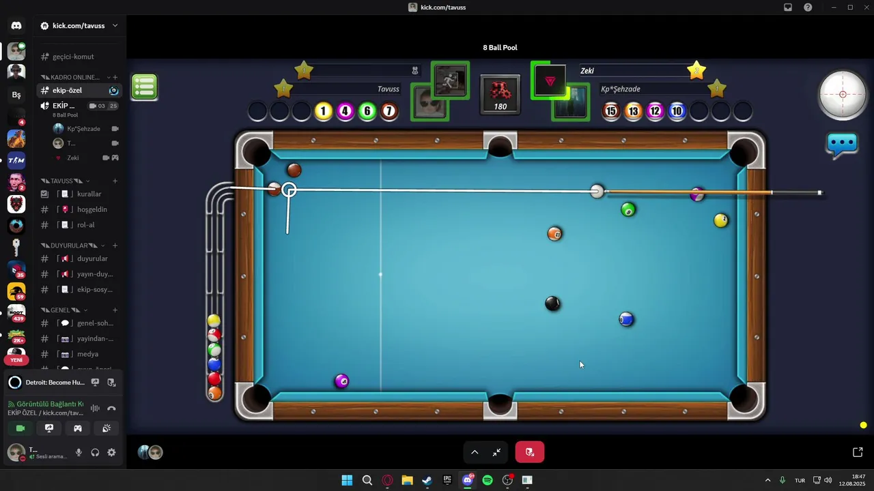Image resolution: width=874 pixels, height=491 pixels.
Task: Show stream controls with the up chevron
Action: (475, 452)
